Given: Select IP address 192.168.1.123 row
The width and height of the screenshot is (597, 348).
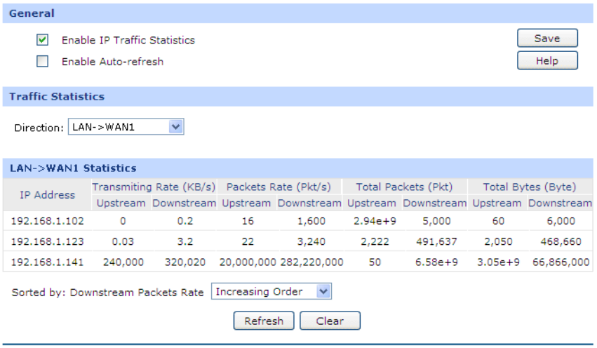Looking at the screenshot, I should click(47, 241).
